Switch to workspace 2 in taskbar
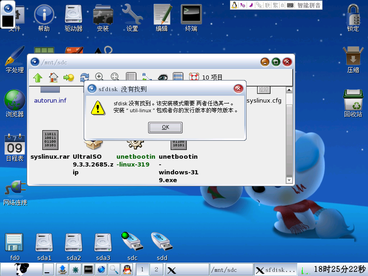This screenshot has width=368, height=276. point(156,269)
